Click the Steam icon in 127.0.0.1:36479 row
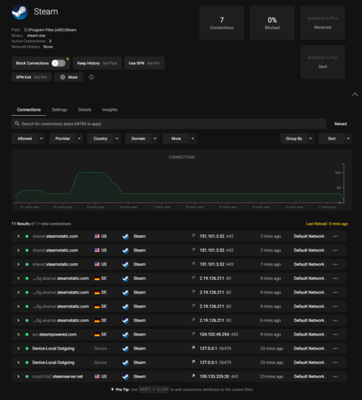 pos(126,363)
